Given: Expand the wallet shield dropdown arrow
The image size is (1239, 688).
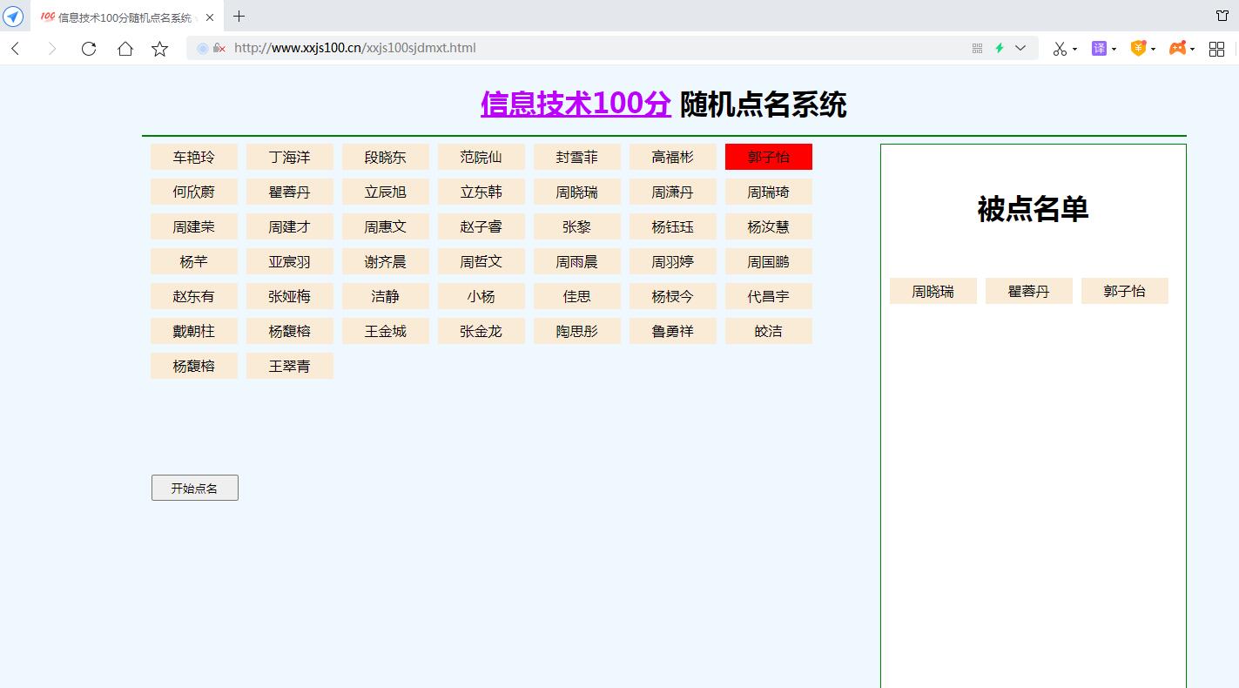Looking at the screenshot, I should [1153, 50].
